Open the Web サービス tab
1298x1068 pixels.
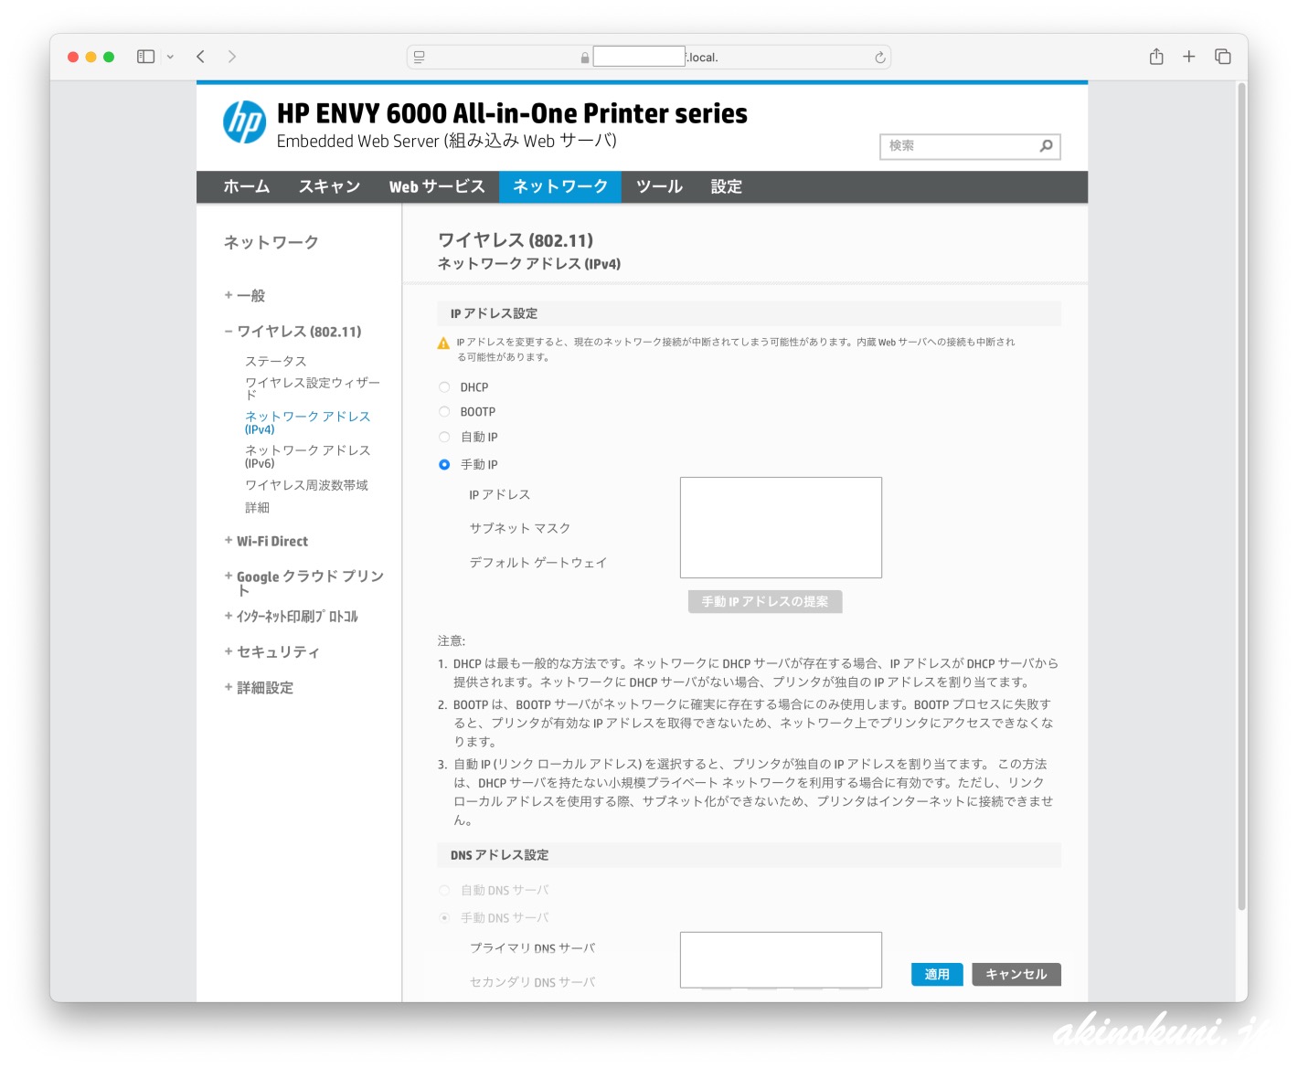(436, 186)
